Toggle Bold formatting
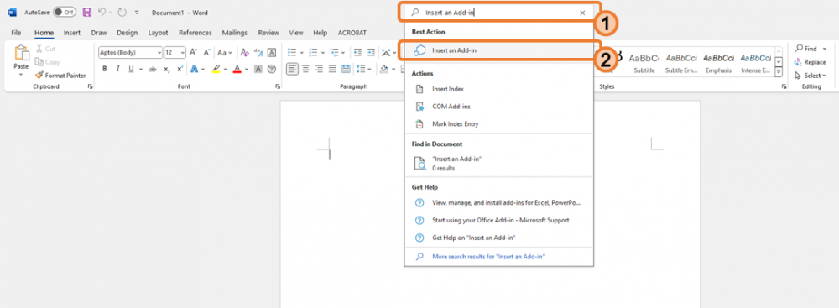Viewport: 839px width, 308px height. [105, 69]
